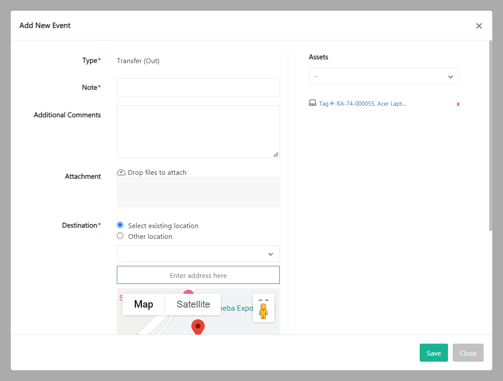Switch to the Map view tab
The image size is (503, 381).
click(143, 305)
